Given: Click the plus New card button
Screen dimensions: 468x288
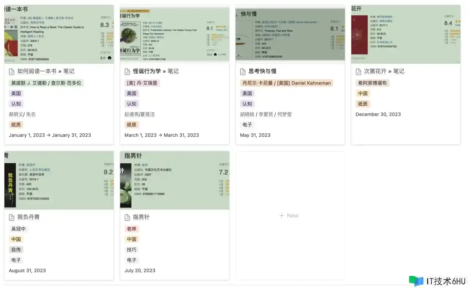Looking at the screenshot, I should (289, 216).
